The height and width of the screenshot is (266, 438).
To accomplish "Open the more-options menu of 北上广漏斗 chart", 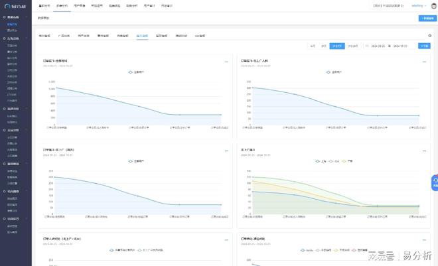I will tap(424, 151).
